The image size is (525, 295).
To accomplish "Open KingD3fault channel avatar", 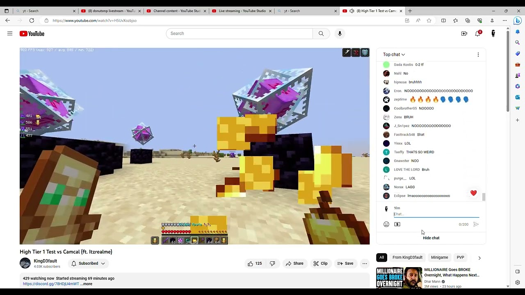I will click(x=25, y=263).
